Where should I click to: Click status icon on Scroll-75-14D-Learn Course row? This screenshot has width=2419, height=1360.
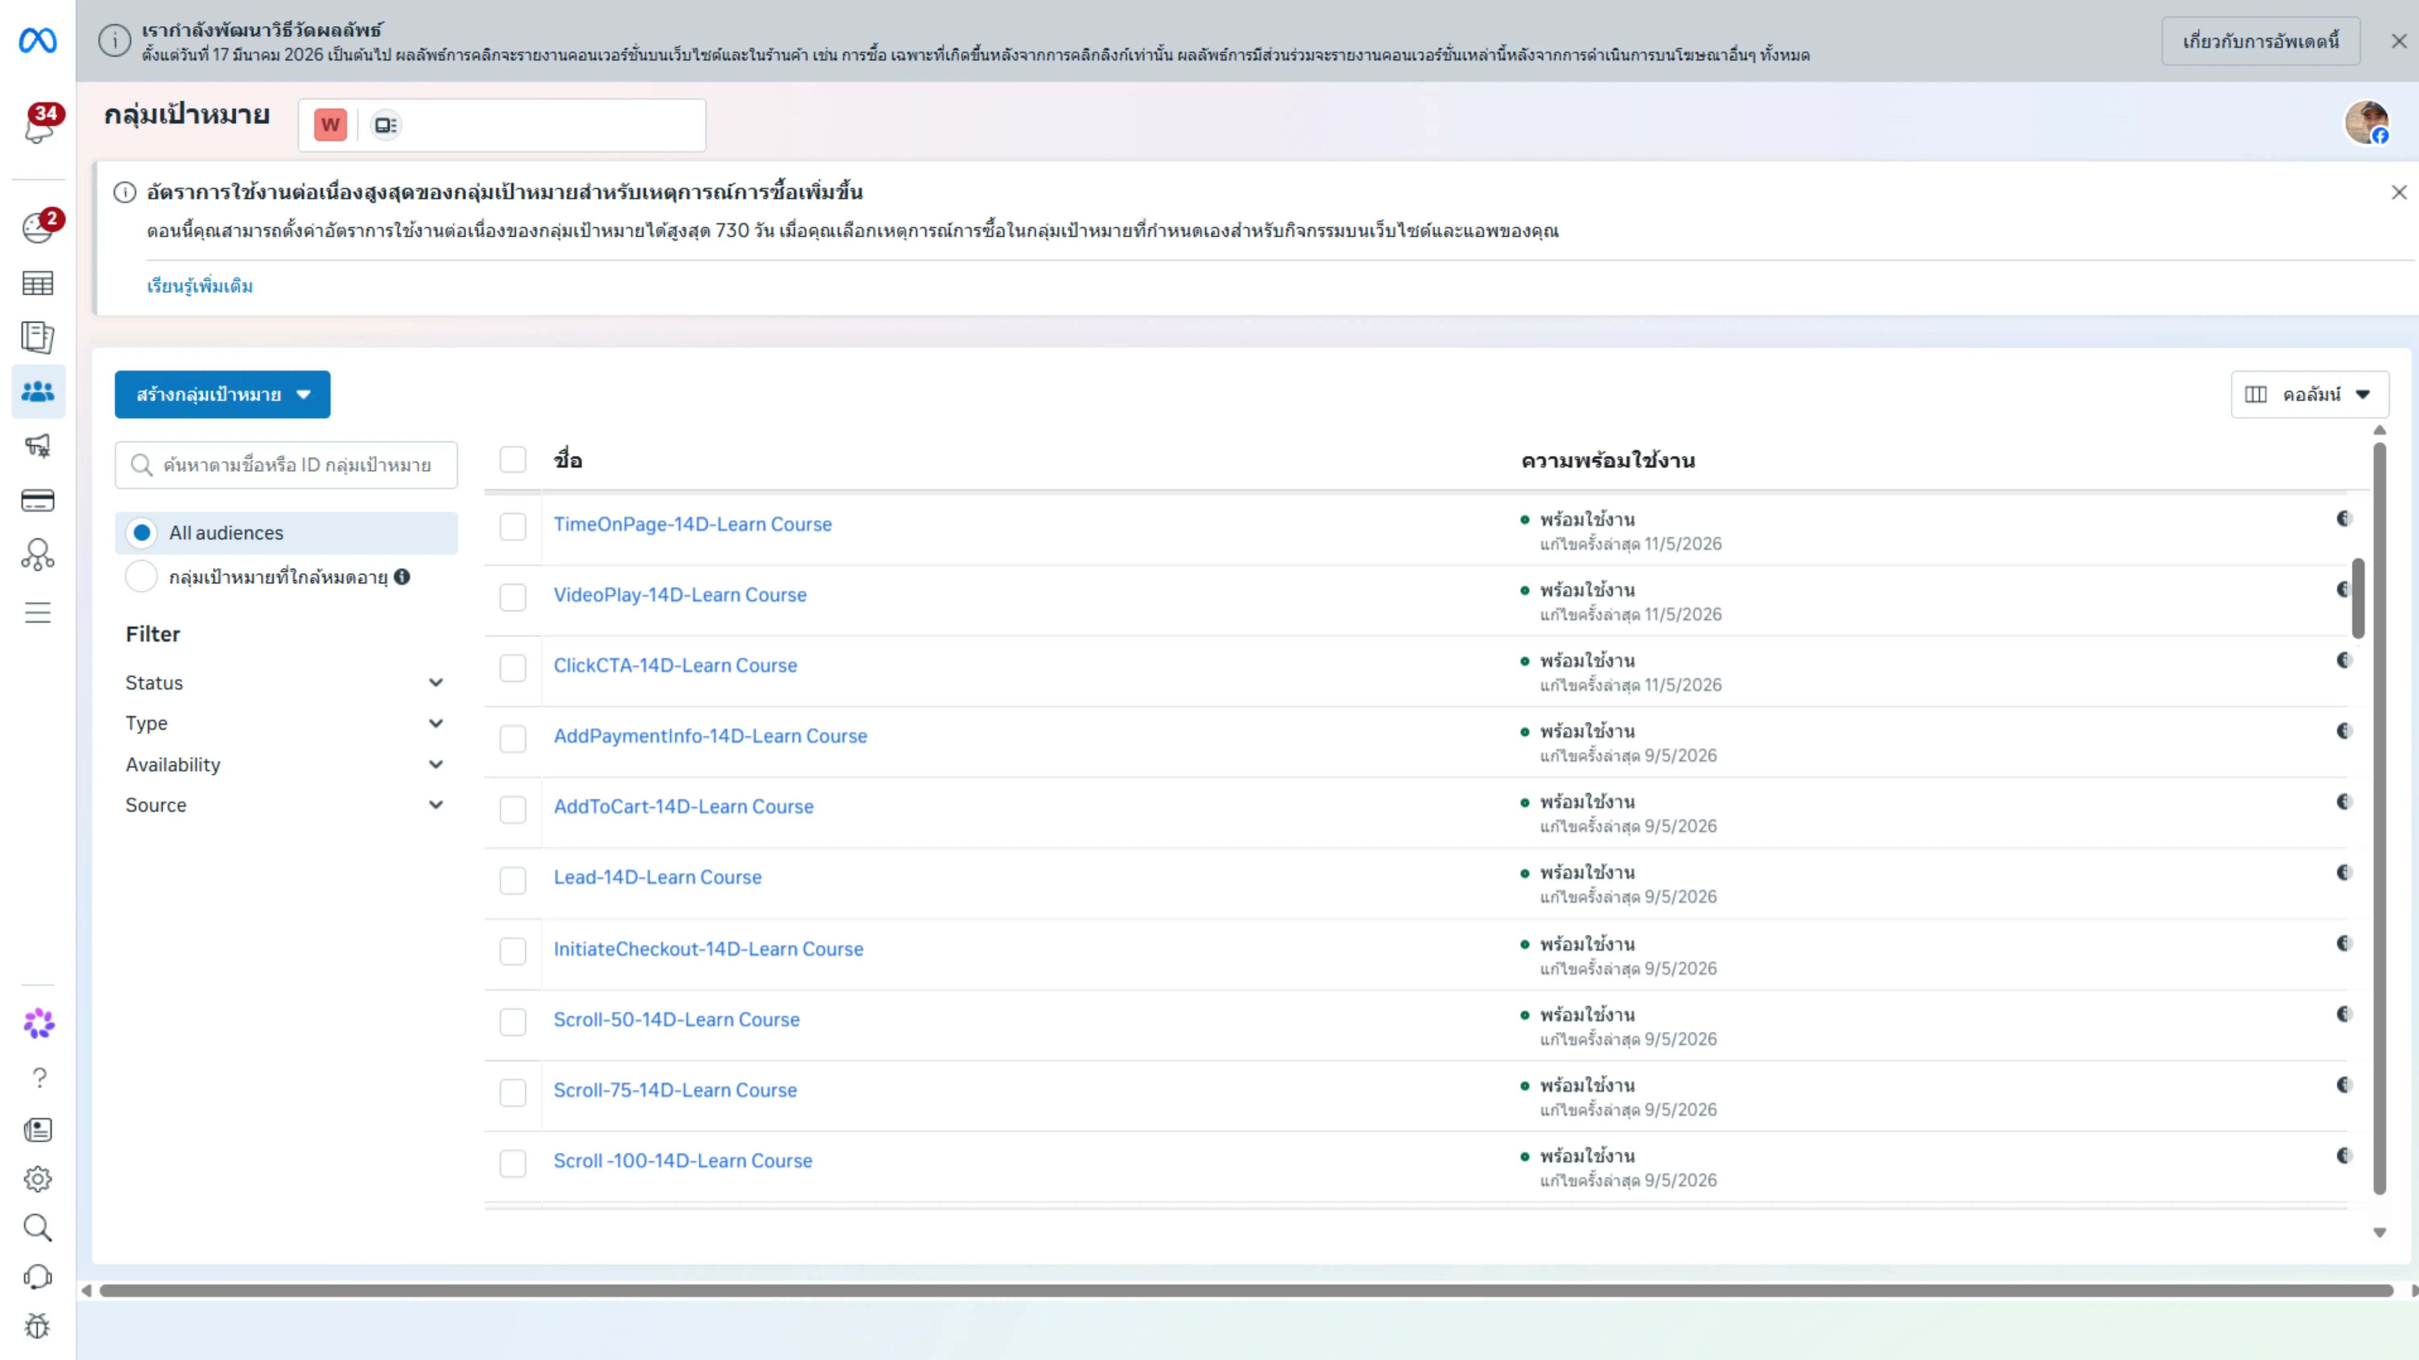[x=2345, y=1085]
